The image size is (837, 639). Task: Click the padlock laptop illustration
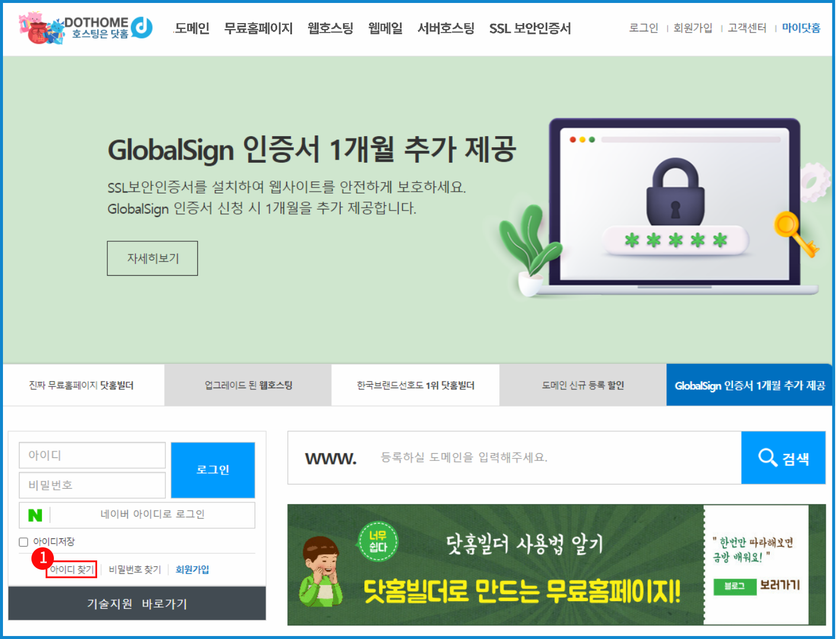point(675,207)
